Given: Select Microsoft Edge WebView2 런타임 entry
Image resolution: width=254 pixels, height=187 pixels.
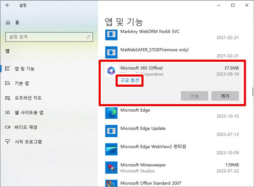Looking at the screenshot, I should [x=153, y=147].
